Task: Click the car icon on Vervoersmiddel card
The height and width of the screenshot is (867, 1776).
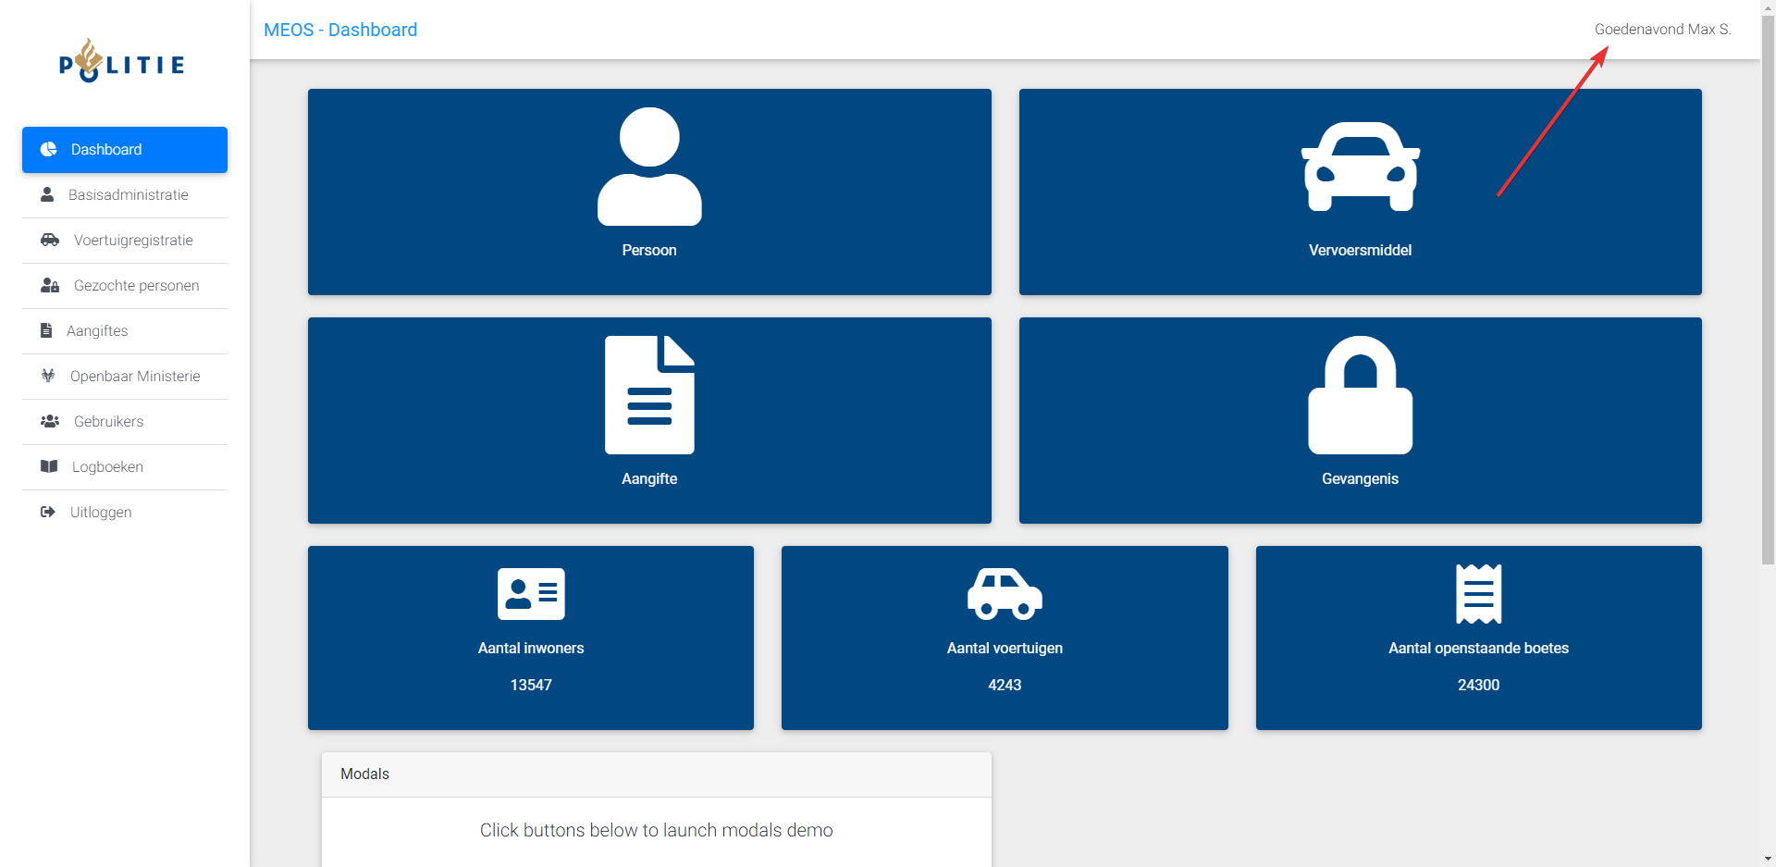Action: click(1360, 167)
